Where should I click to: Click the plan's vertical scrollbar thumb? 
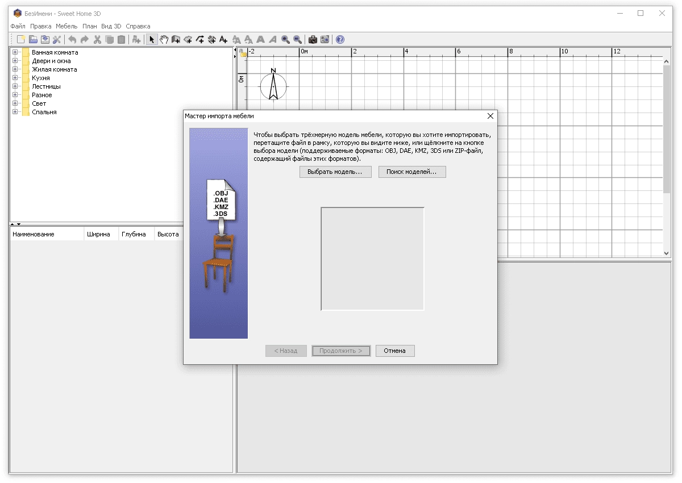pos(667,128)
